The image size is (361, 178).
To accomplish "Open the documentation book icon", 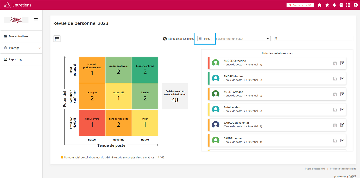I will 341,5.
